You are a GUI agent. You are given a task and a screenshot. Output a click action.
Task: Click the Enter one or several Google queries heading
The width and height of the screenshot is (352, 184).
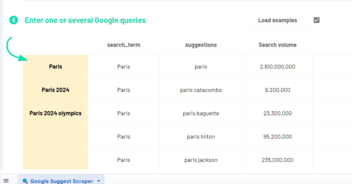[x=85, y=20]
